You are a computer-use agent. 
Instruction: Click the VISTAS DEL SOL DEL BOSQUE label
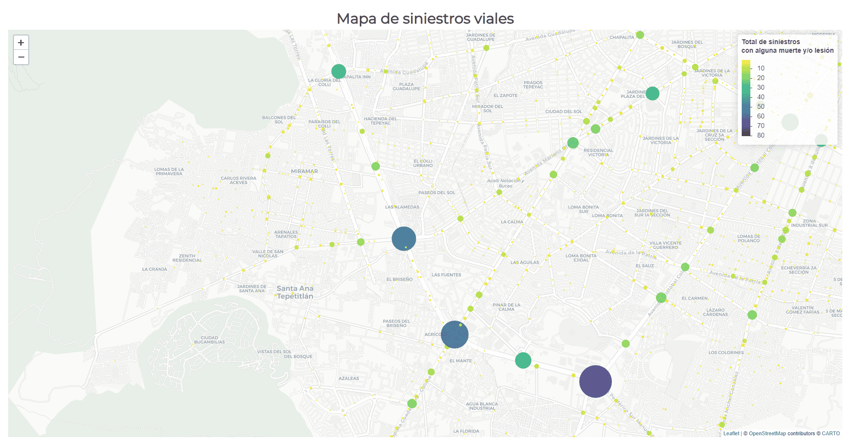pyautogui.click(x=285, y=354)
